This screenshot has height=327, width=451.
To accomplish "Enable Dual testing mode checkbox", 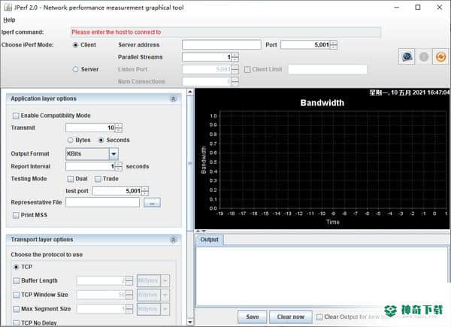I will (x=71, y=179).
